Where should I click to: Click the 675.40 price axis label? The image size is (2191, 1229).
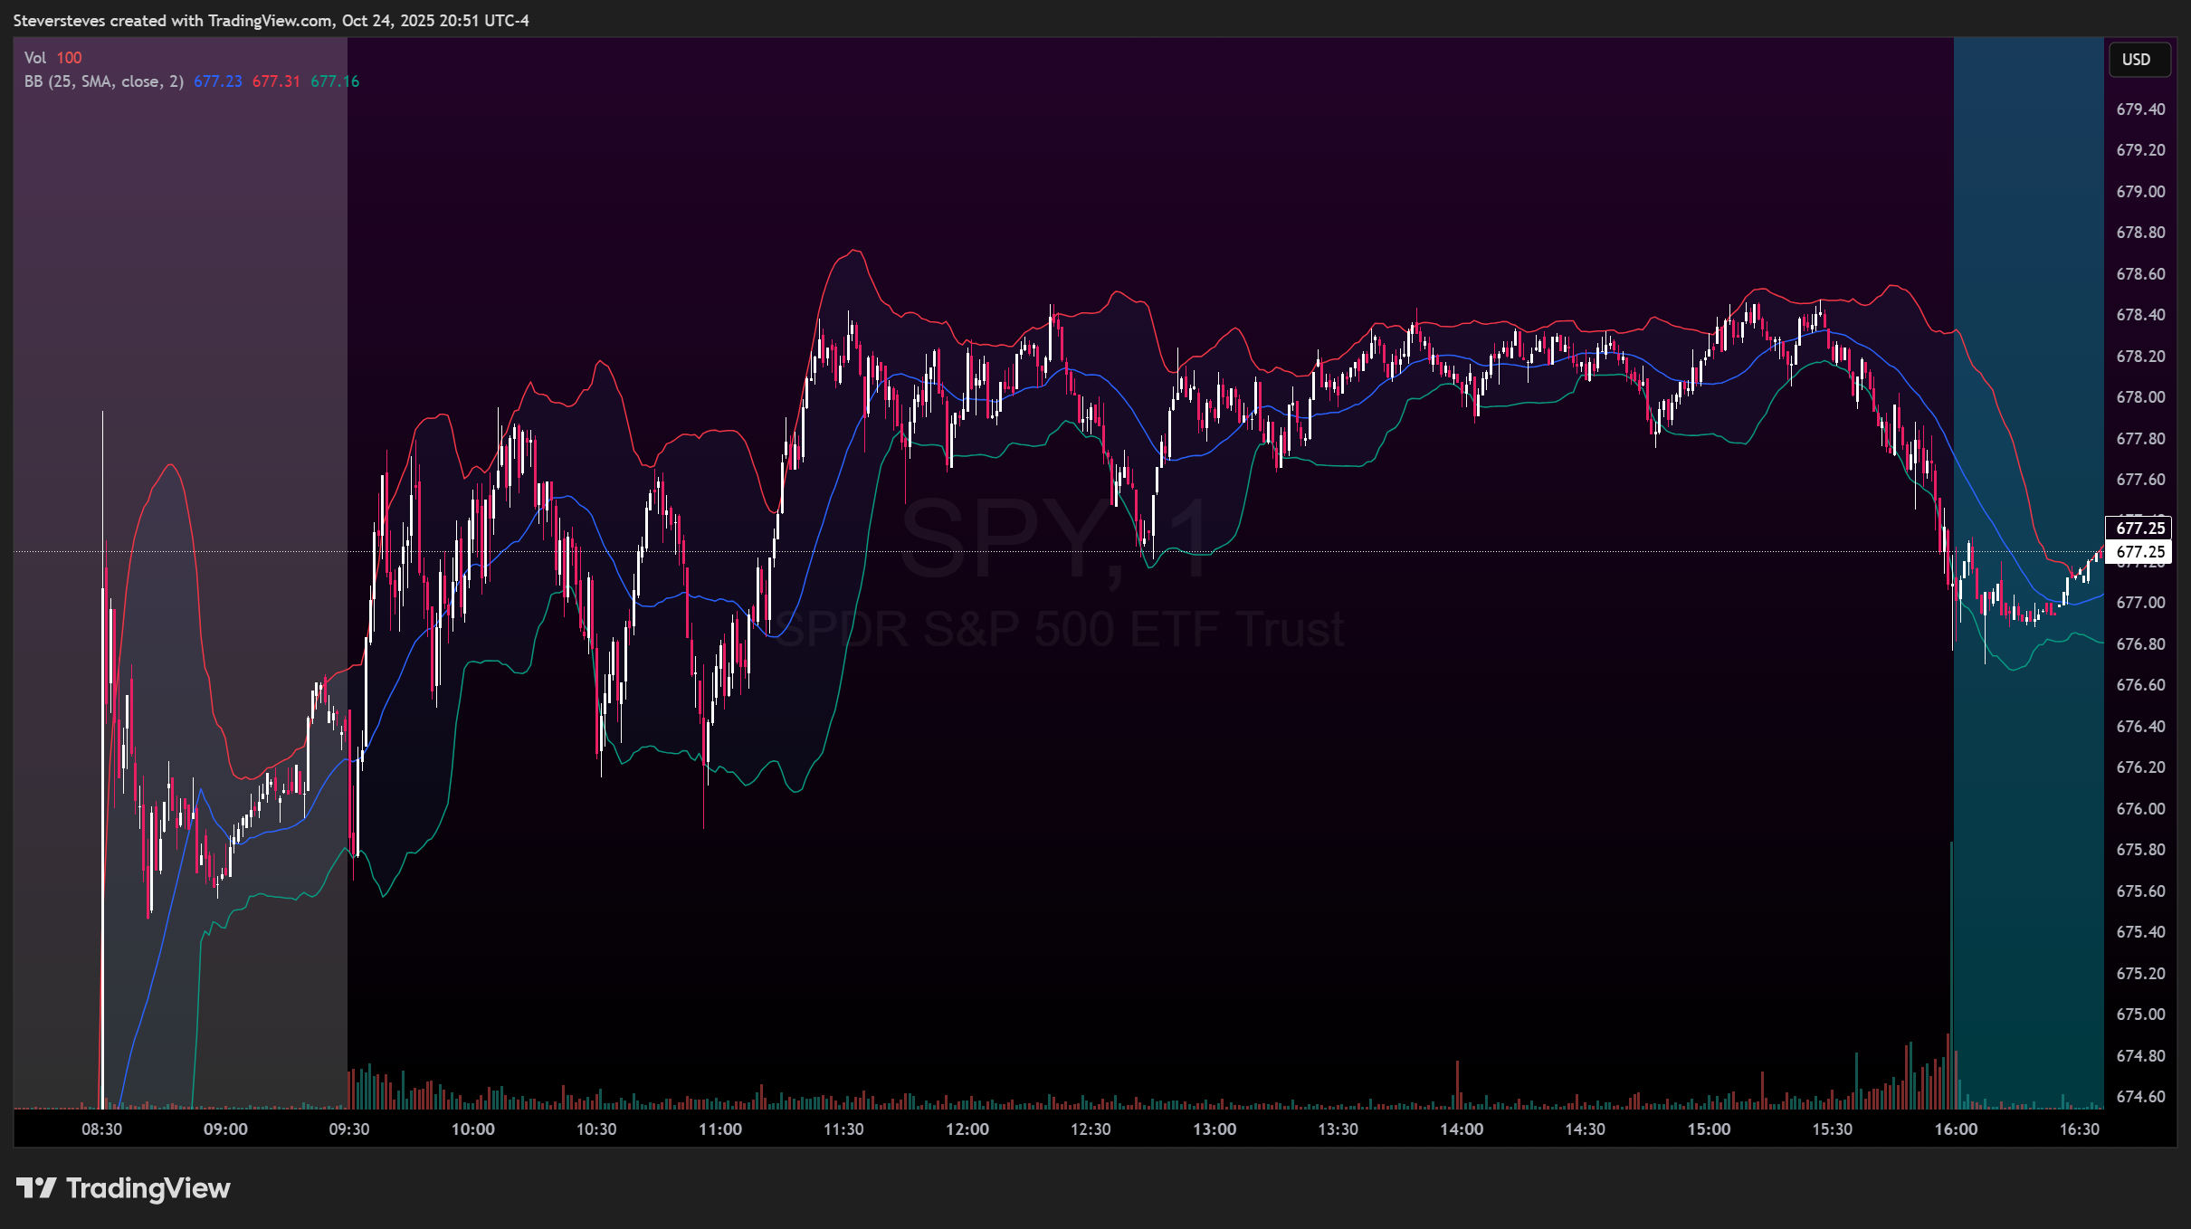point(2140,932)
